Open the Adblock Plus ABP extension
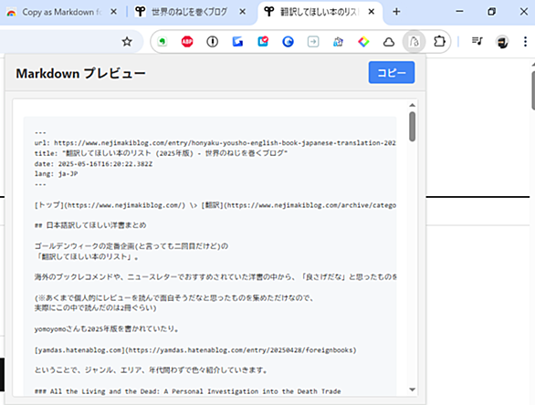Image resolution: width=535 pixels, height=405 pixels. tap(187, 42)
